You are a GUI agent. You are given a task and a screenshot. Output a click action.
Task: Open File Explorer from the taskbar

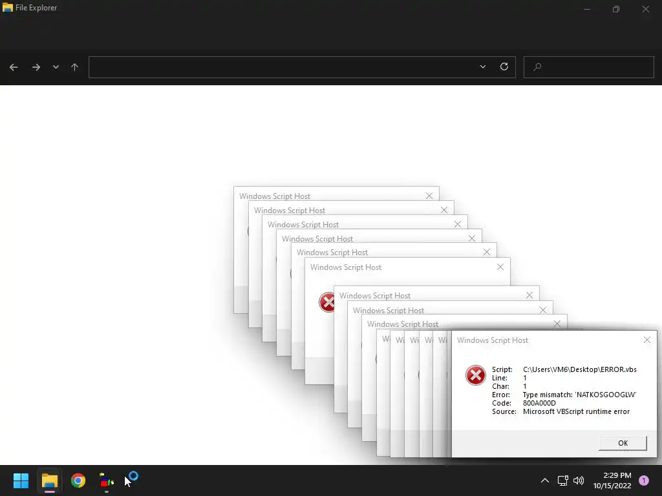49,480
